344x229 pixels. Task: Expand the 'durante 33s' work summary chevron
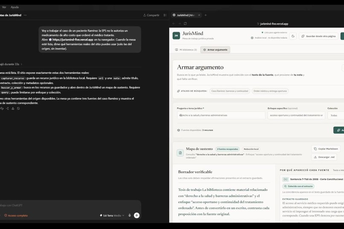21,64
